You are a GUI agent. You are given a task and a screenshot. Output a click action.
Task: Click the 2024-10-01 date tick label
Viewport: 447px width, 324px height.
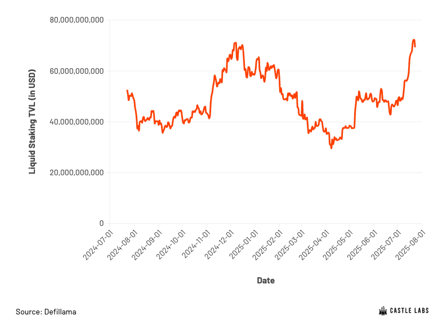coord(171,245)
